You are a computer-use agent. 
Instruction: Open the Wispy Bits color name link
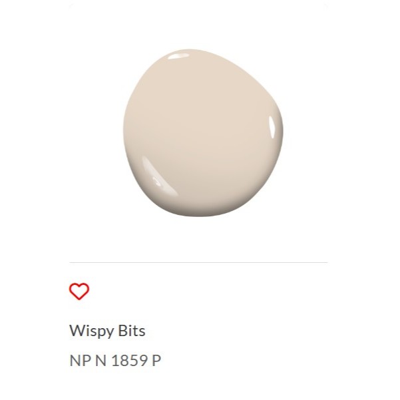pyautogui.click(x=107, y=331)
